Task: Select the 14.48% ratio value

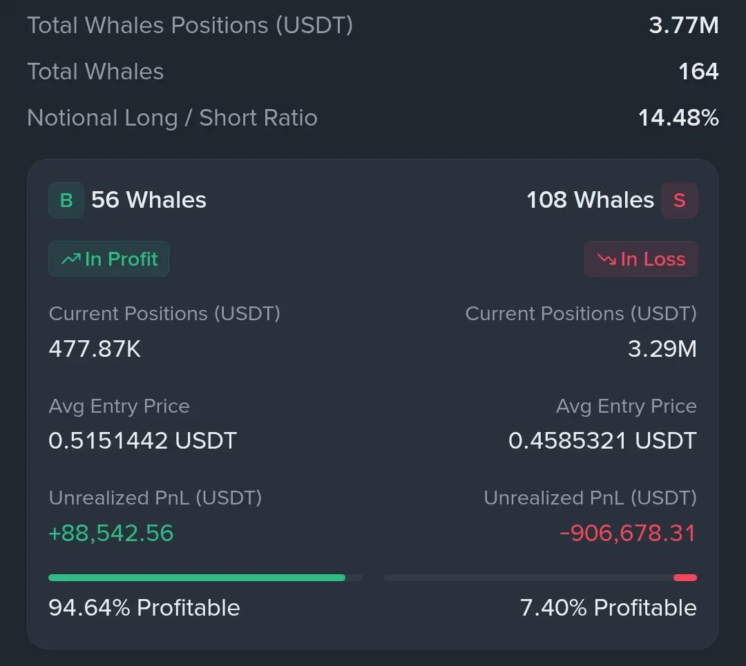Action: (678, 118)
